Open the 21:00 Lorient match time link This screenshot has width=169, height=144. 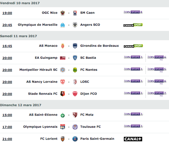point(7,139)
